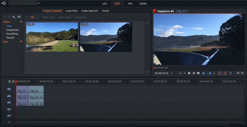Viewport: 247px width, 127px height.
Task: Click the red playhead marker on timeline
Action: pos(16,82)
